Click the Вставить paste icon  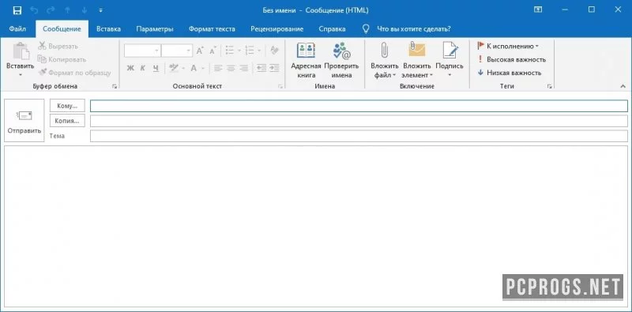[21, 51]
